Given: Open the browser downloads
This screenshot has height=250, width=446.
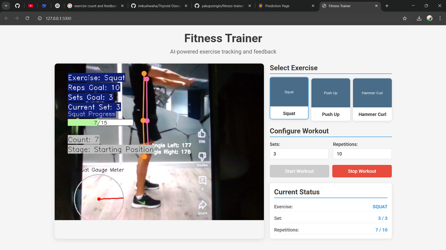Looking at the screenshot, I should coord(419,18).
